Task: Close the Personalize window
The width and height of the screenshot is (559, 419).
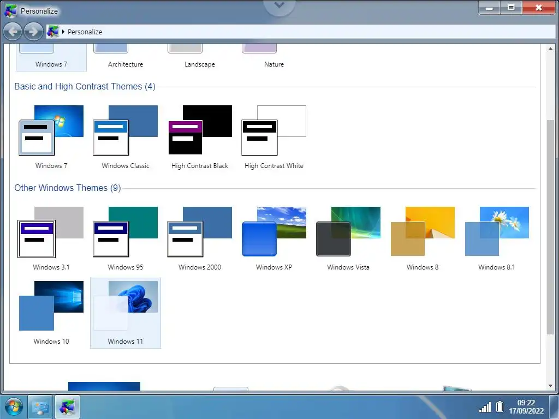Action: 539,8
